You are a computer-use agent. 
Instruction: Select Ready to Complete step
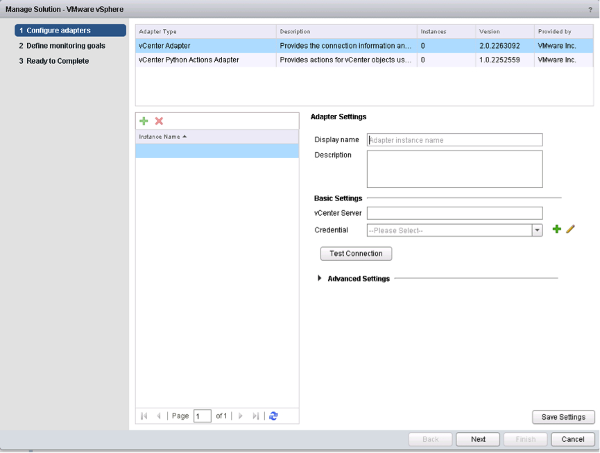[58, 61]
